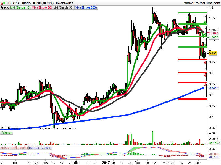221x165 pixels.
Task: Click the 0,65 price axis label
Action: click(x=212, y=128)
